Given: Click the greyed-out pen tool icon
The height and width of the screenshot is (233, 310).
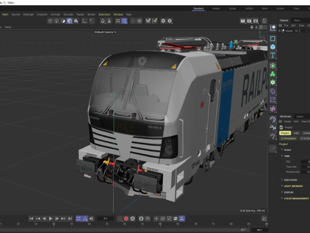Looking at the screenshot, I should (273, 149).
